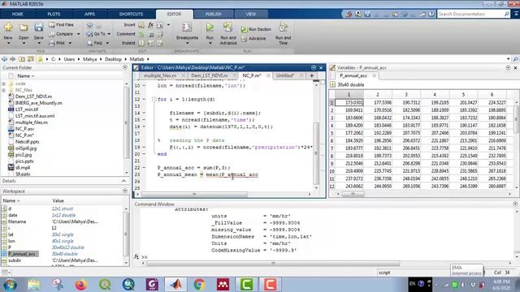Select column 3 header in Variables table
The image size is (520, 292).
pos(406,95)
